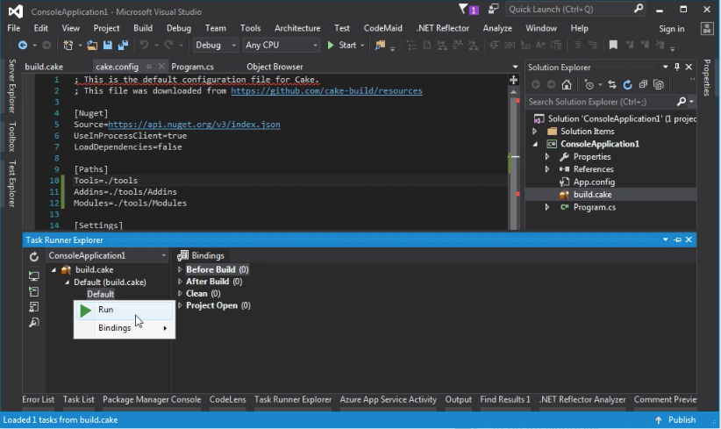Image resolution: width=721 pixels, height=429 pixels.
Task: Click Pending Changes Filter clock icon
Action: 589,84
